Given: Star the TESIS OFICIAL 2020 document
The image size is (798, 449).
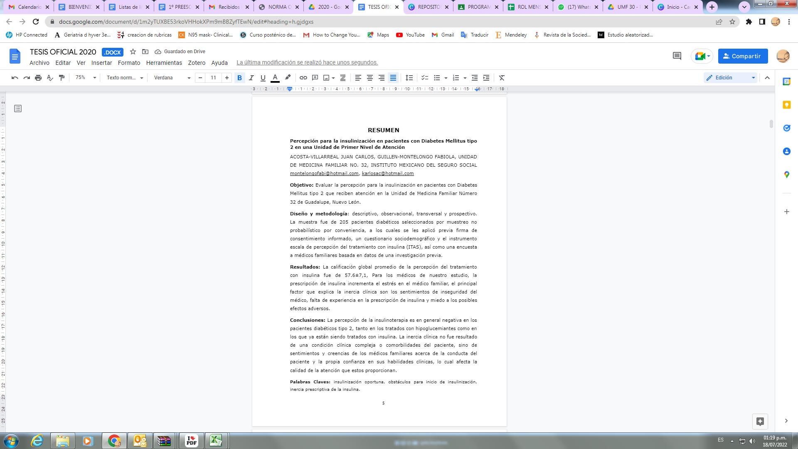Looking at the screenshot, I should coord(133,52).
